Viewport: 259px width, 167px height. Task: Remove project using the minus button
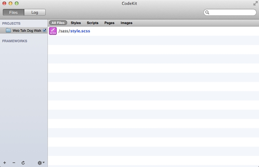(14, 163)
